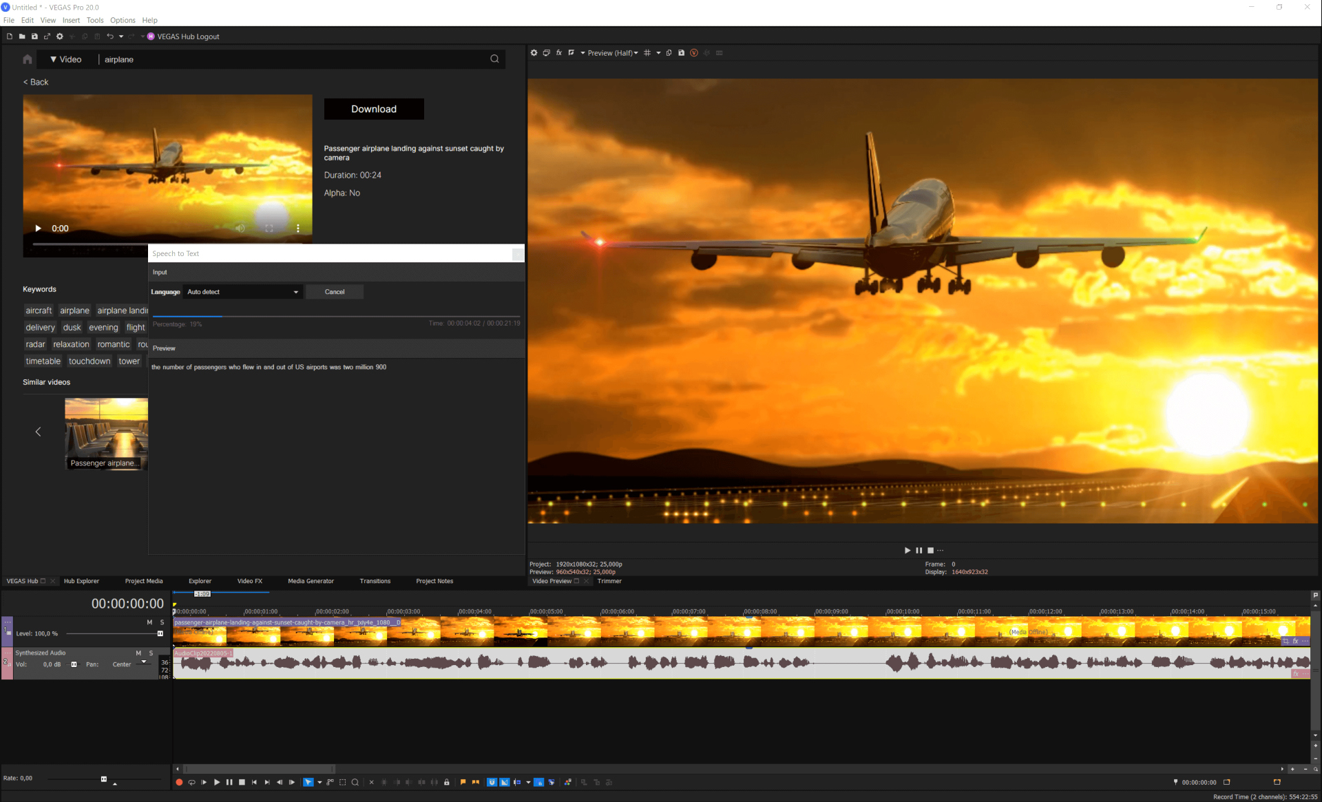Click the orange VEGAS Hub upload icon
This screenshot has height=802, width=1322.
[694, 52]
